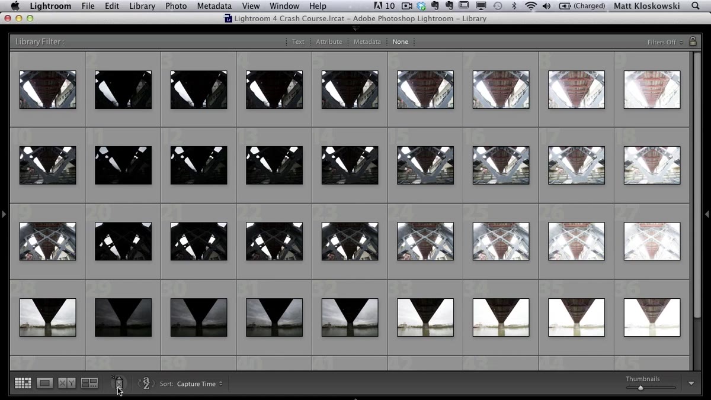Open the Lightroom application menu
The height and width of the screenshot is (400, 711).
pyautogui.click(x=50, y=6)
